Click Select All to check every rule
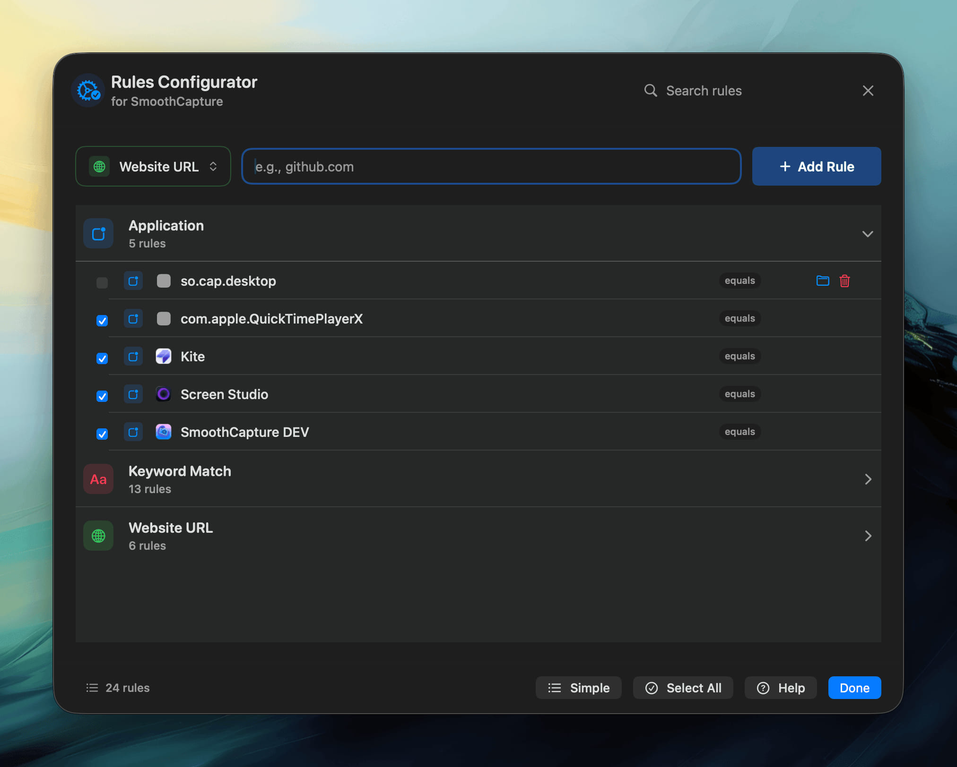The height and width of the screenshot is (767, 957). (x=683, y=688)
